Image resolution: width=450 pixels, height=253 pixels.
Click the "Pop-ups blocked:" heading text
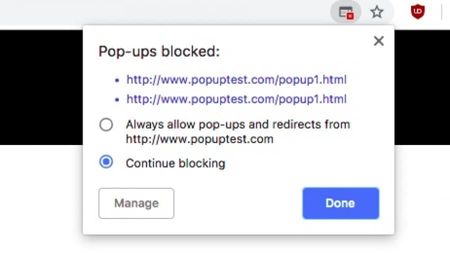(159, 51)
